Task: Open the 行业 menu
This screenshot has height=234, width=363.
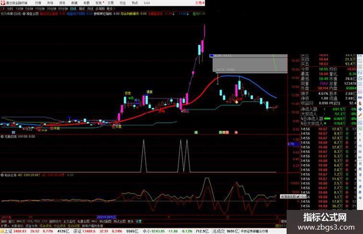Action: 123,3
